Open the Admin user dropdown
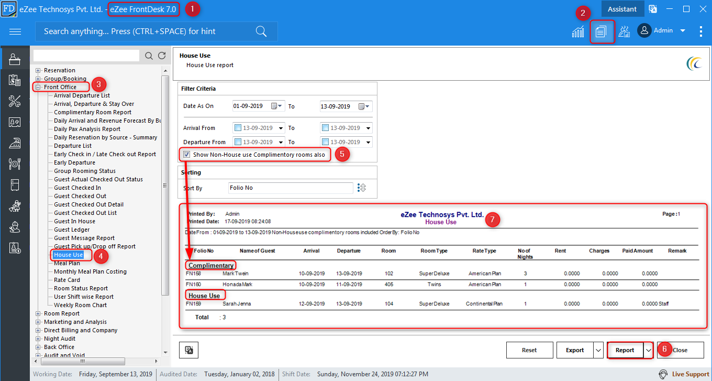Image resolution: width=712 pixels, height=381 pixels. [683, 31]
